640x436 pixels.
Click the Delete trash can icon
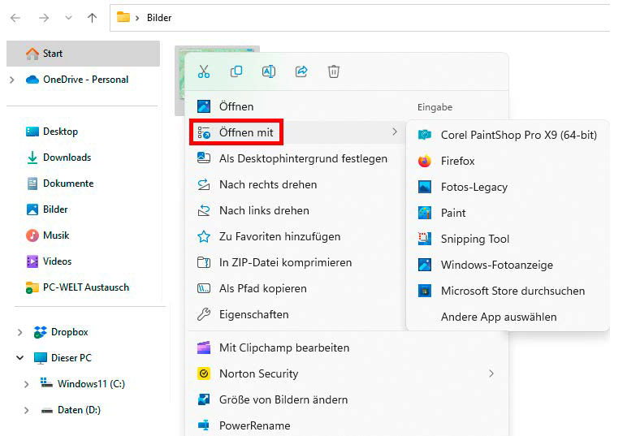point(334,71)
